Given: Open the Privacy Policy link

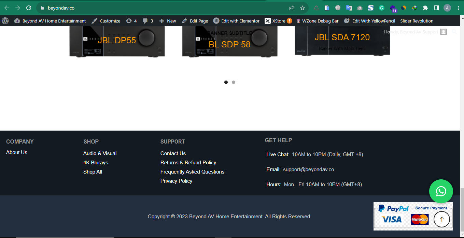Looking at the screenshot, I should click(176, 181).
